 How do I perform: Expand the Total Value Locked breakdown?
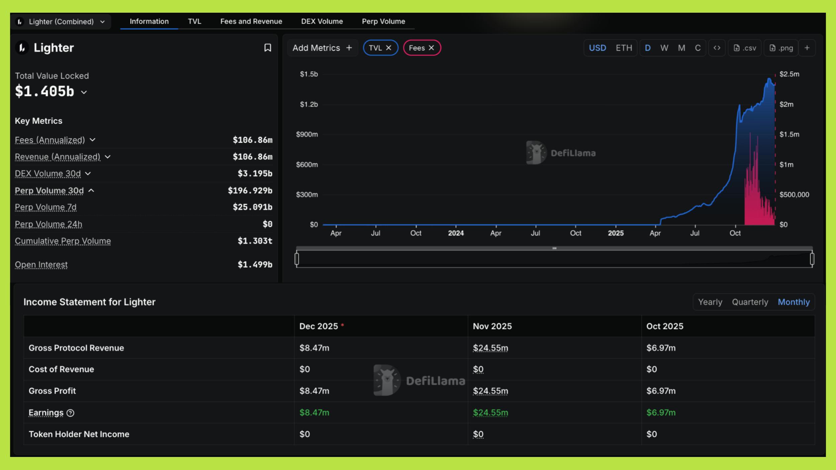pyautogui.click(x=84, y=92)
